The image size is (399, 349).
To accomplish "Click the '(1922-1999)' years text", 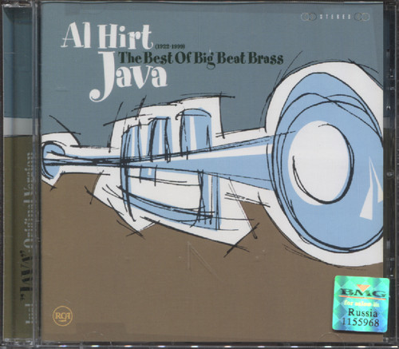I will [x=169, y=47].
